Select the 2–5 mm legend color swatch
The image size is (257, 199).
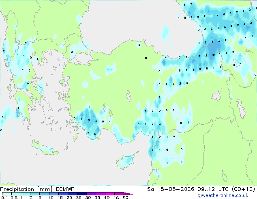(x=35, y=194)
